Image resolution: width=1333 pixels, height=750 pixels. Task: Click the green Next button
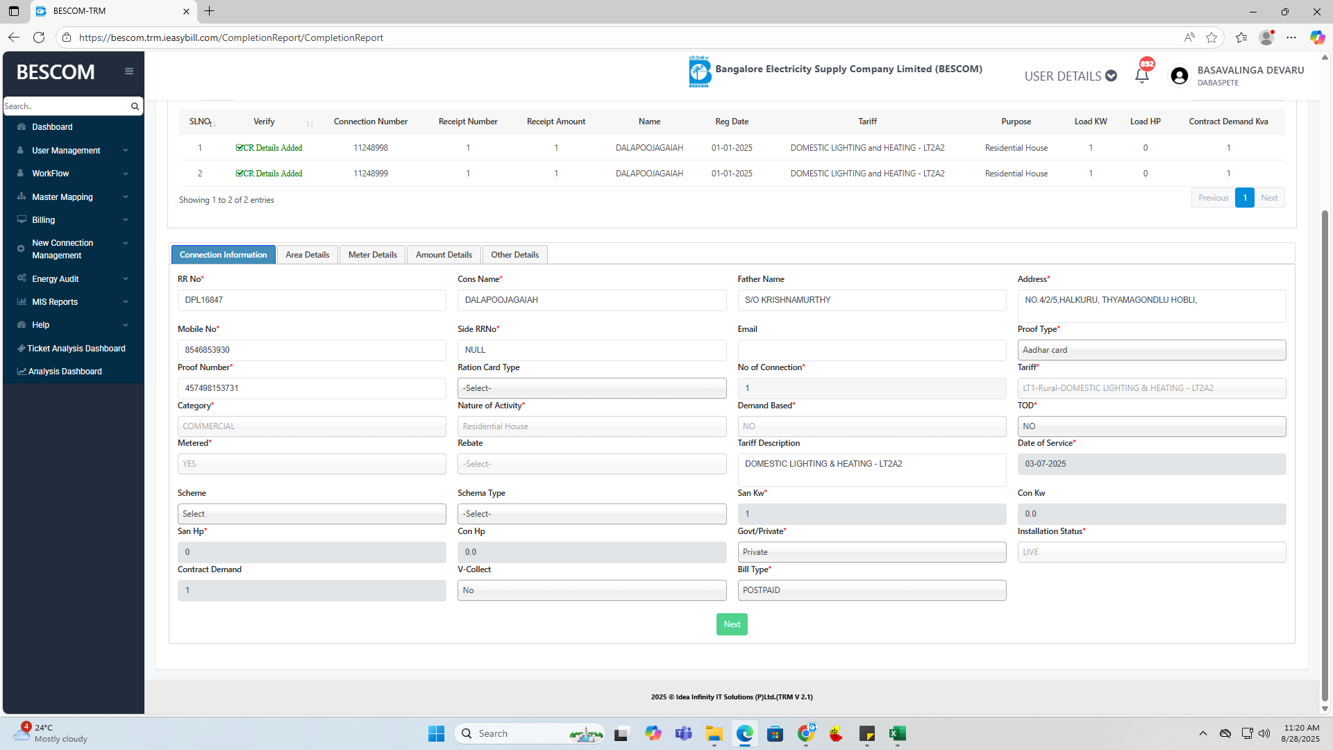pyautogui.click(x=732, y=624)
